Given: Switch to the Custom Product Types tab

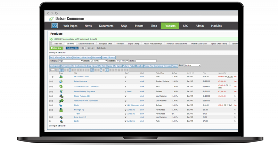Looking at the screenshot, I should (x=86, y=44).
